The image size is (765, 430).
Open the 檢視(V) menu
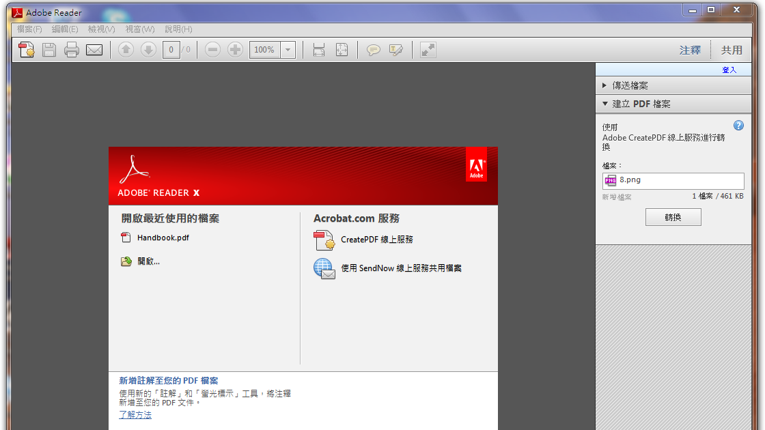pyautogui.click(x=102, y=29)
